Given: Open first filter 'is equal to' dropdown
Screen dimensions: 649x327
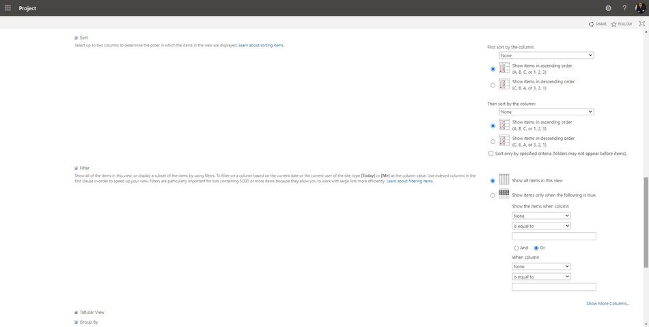Looking at the screenshot, I should click(541, 226).
